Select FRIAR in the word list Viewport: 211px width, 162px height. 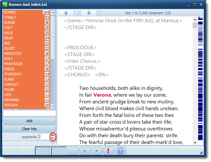[26, 90]
